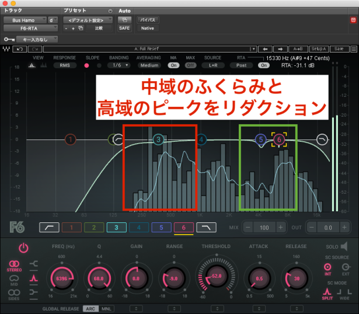The height and width of the screenshot is (314, 359).
Task: Set SC mode to WIDE
Action: (x=344, y=294)
